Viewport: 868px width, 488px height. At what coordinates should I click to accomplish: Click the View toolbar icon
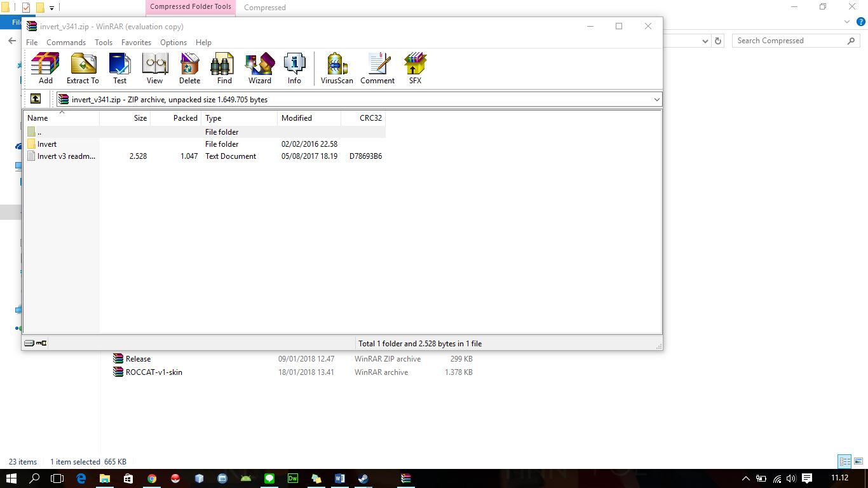[x=154, y=68]
